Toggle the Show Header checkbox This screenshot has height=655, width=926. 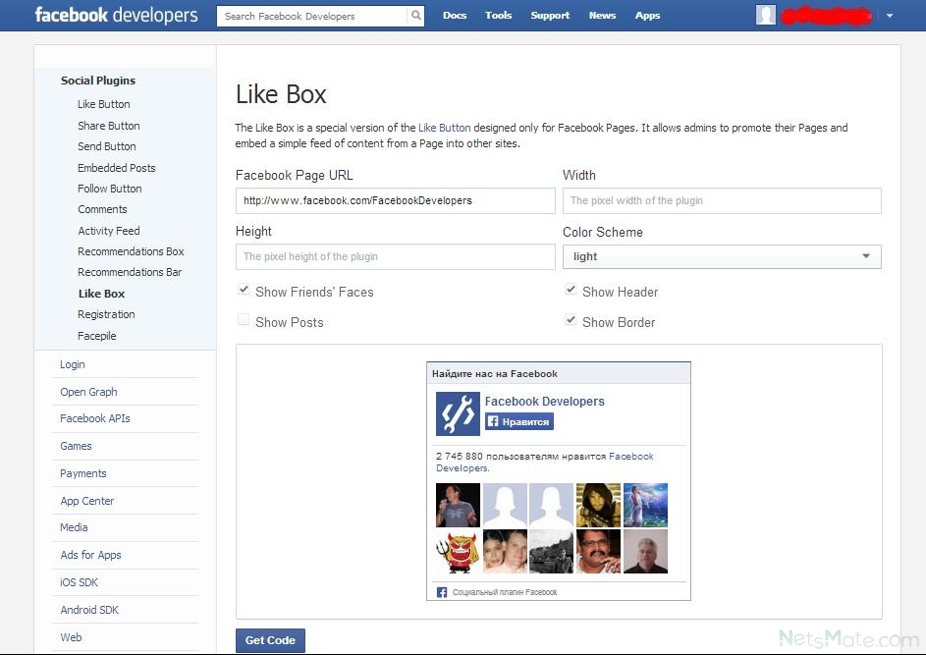pos(571,290)
